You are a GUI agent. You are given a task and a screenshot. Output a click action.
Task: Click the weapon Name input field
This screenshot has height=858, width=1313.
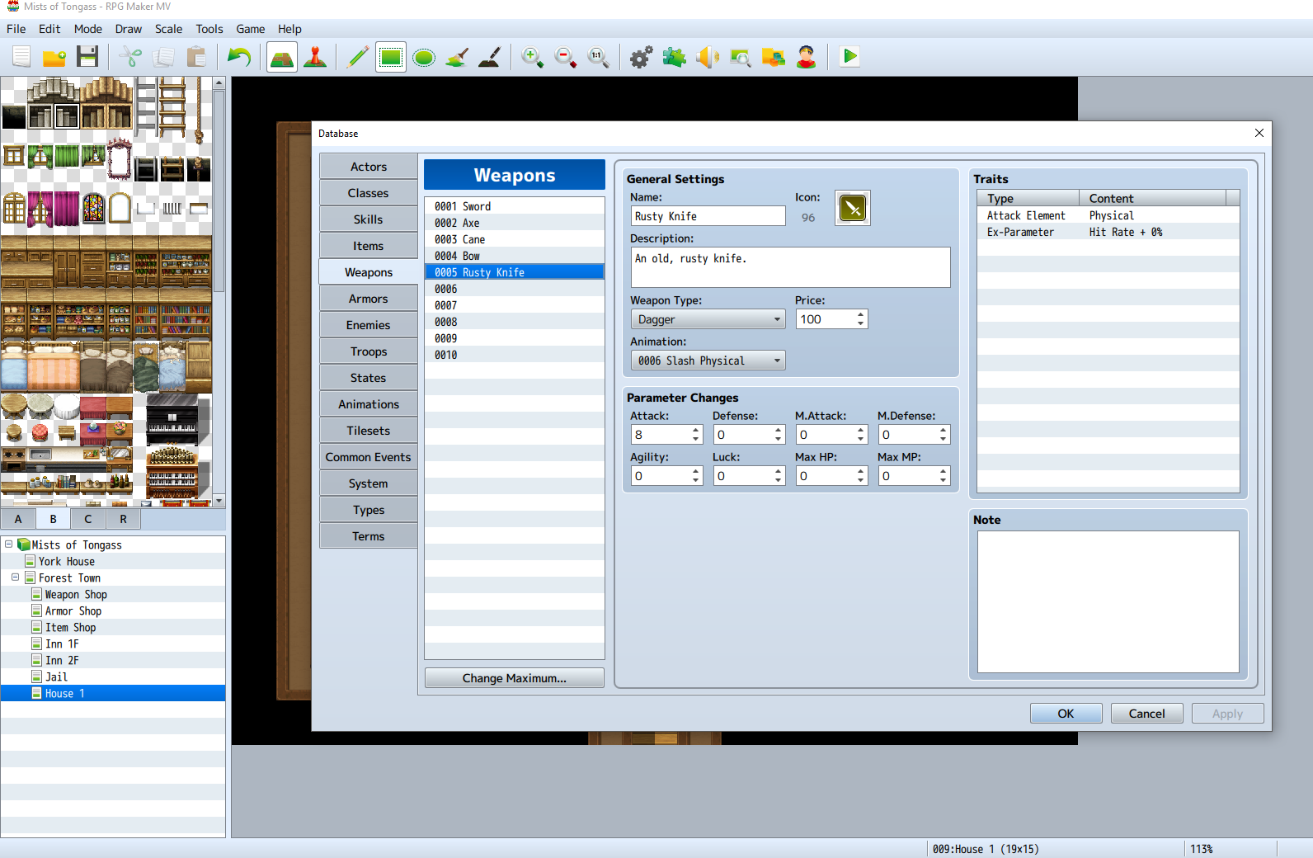pos(708,216)
